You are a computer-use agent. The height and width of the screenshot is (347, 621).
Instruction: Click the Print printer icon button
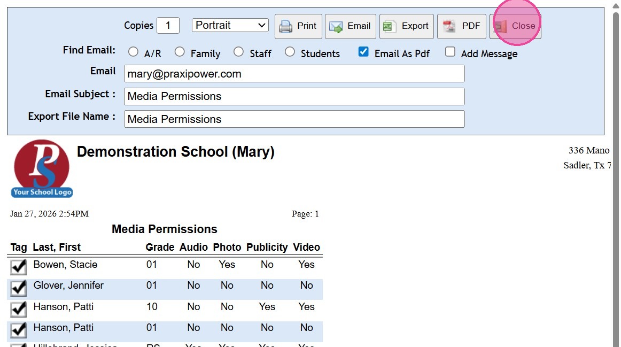298,26
